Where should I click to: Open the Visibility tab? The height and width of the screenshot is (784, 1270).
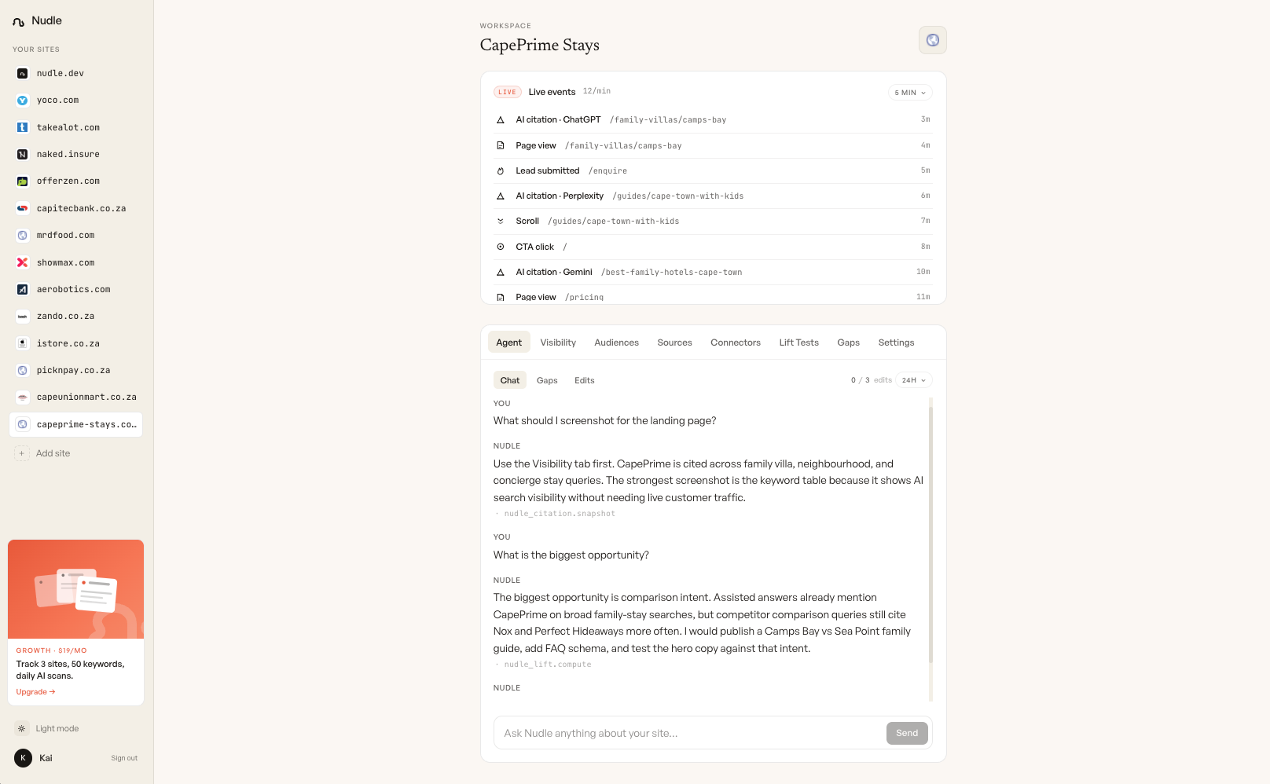(558, 343)
